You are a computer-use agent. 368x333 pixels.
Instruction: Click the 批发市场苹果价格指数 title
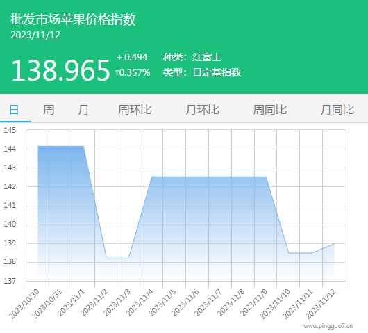(x=73, y=19)
